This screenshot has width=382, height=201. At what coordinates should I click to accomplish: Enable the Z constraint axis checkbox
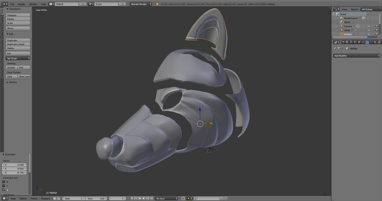coord(4,190)
